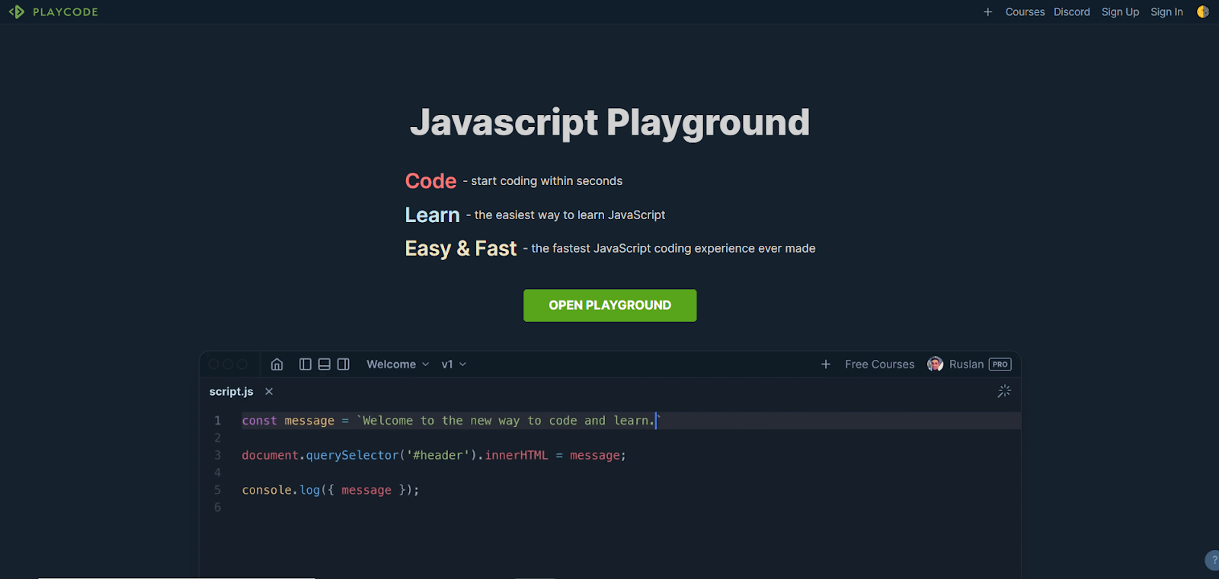
Task: Expand the v1 version dropdown
Action: (454, 364)
